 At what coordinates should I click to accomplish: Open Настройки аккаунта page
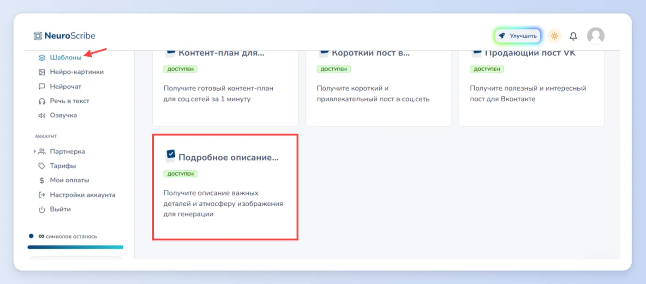click(83, 195)
